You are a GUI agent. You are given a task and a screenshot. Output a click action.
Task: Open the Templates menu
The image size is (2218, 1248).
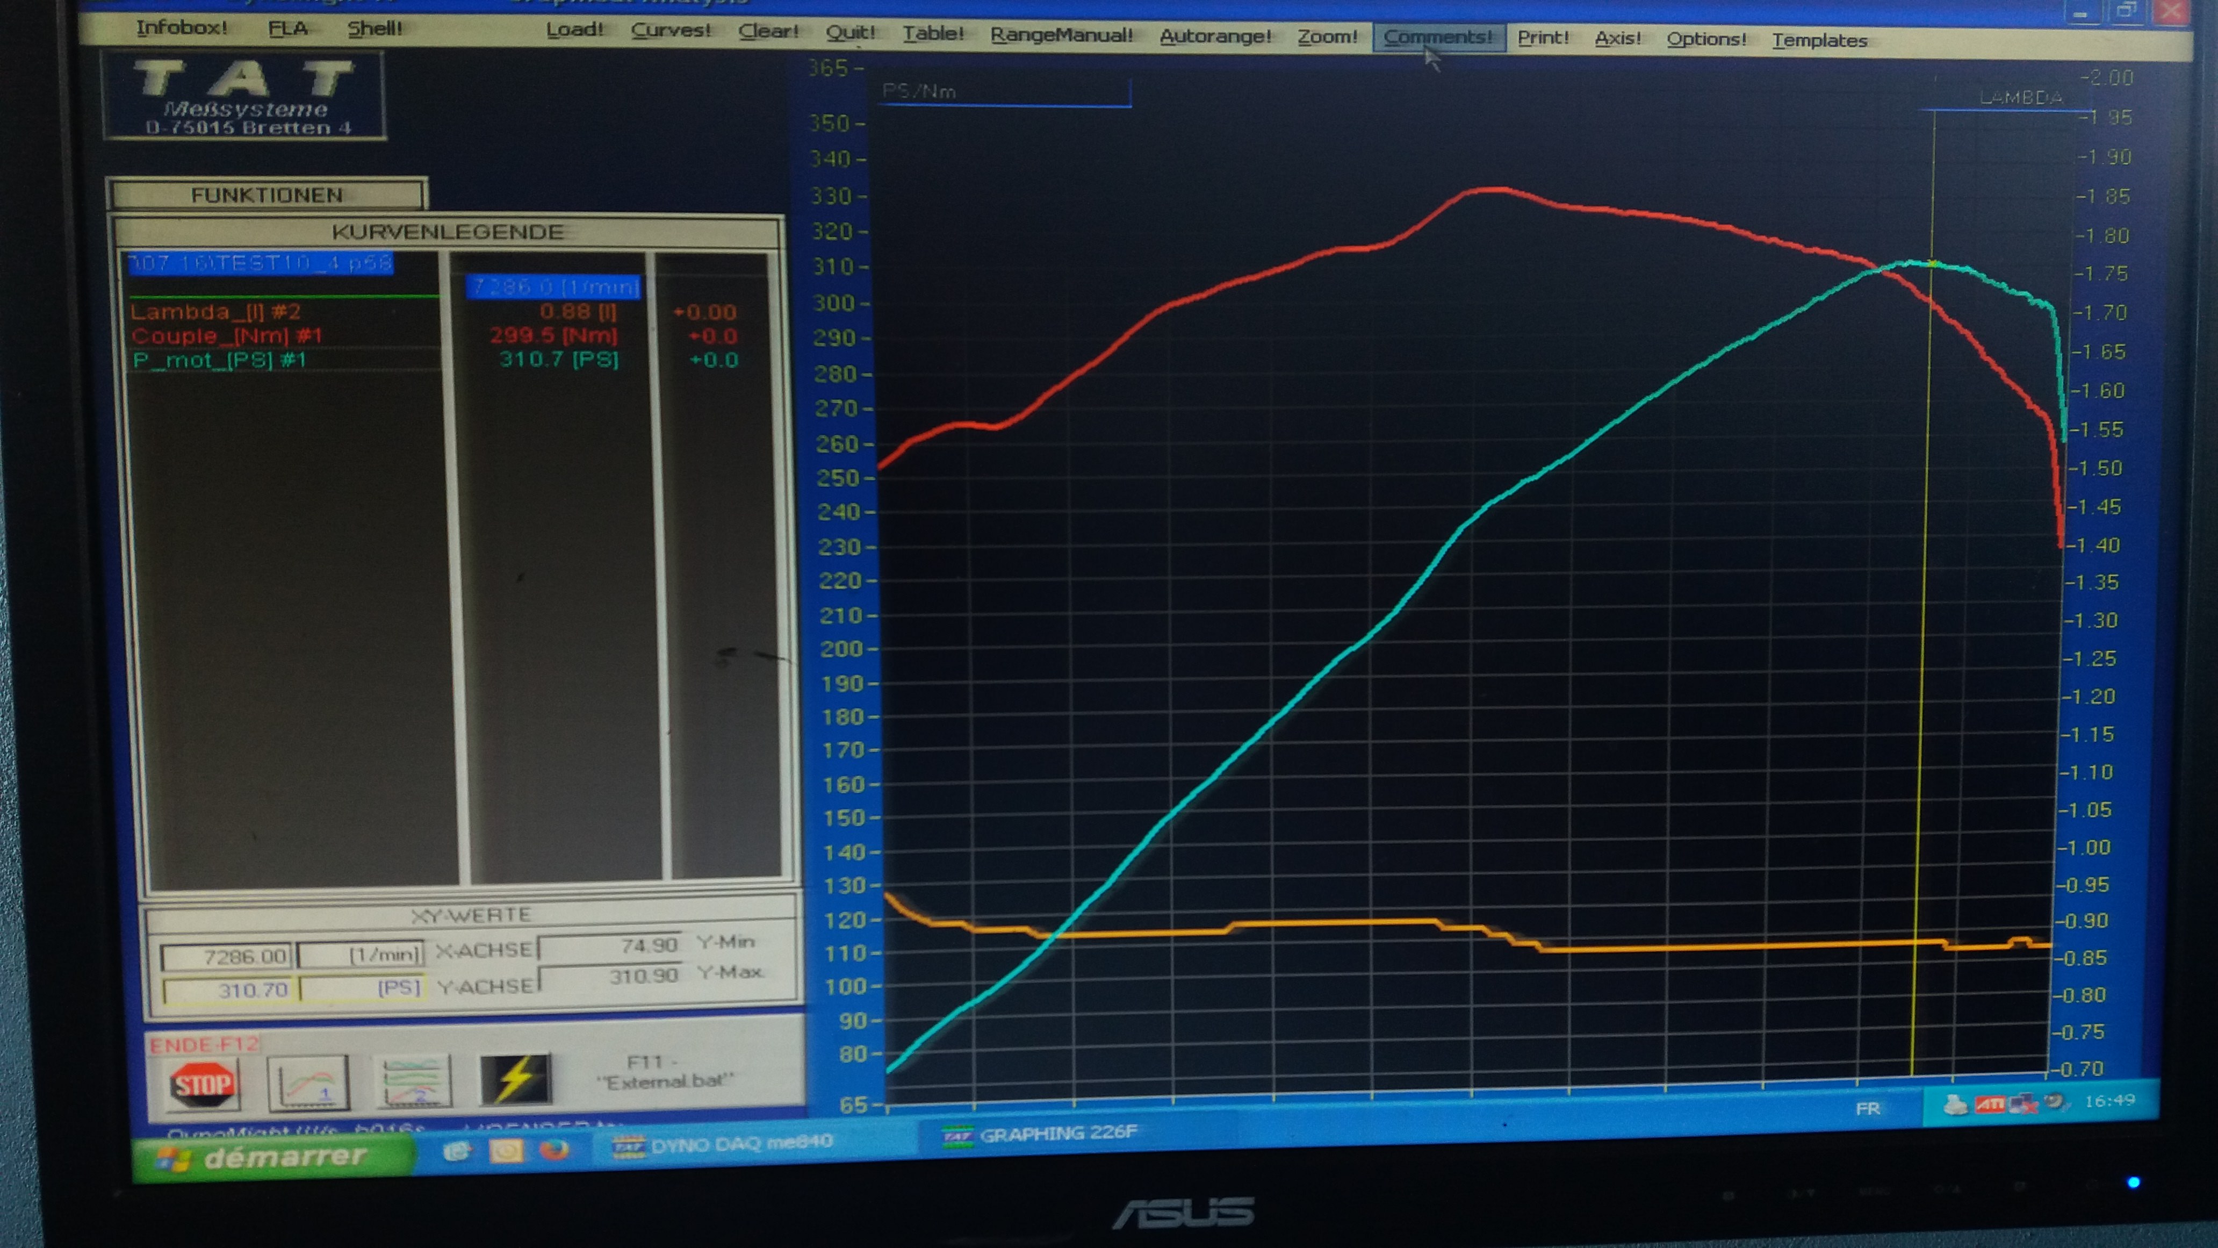[1818, 40]
